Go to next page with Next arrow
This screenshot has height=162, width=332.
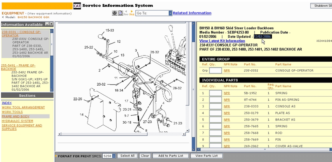pos(132,13)
